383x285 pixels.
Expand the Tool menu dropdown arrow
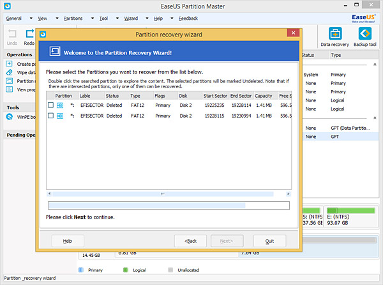coord(117,19)
